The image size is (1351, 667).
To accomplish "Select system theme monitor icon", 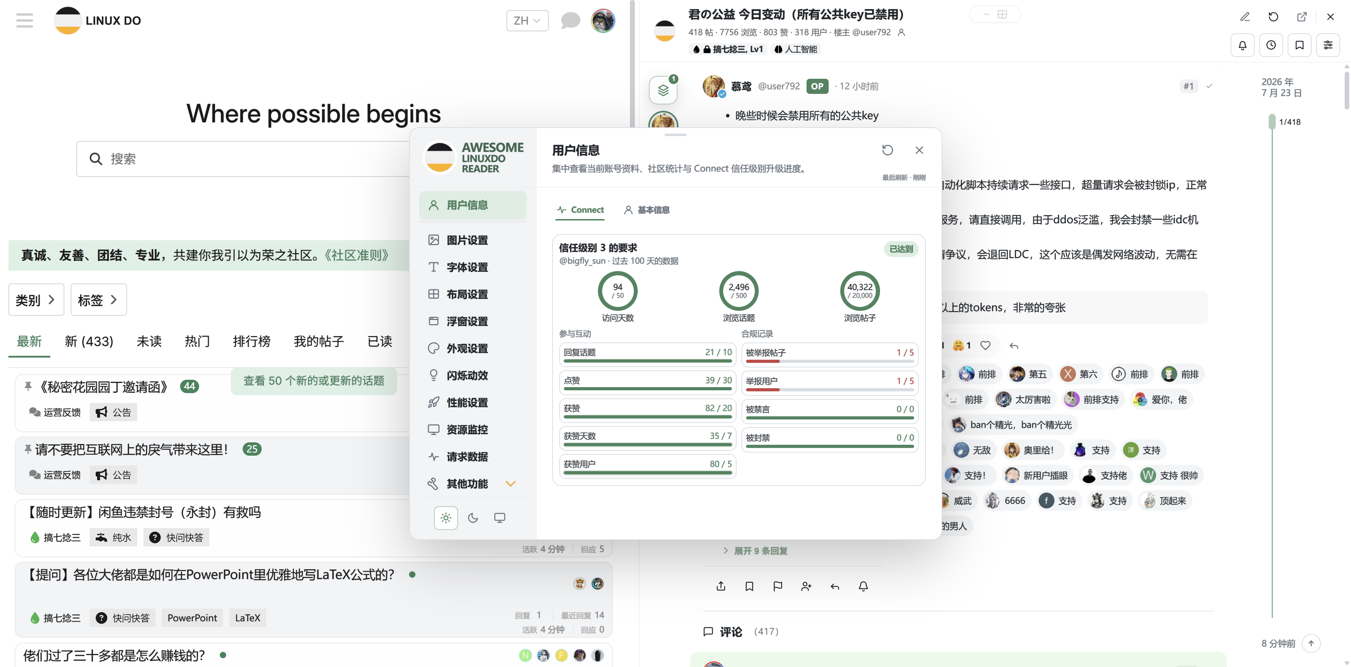I will pos(500,518).
